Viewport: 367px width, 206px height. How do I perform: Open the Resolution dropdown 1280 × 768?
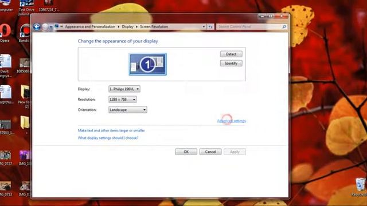click(122, 100)
